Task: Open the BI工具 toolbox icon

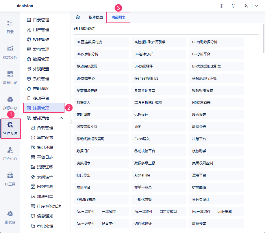Action: click(x=10, y=176)
